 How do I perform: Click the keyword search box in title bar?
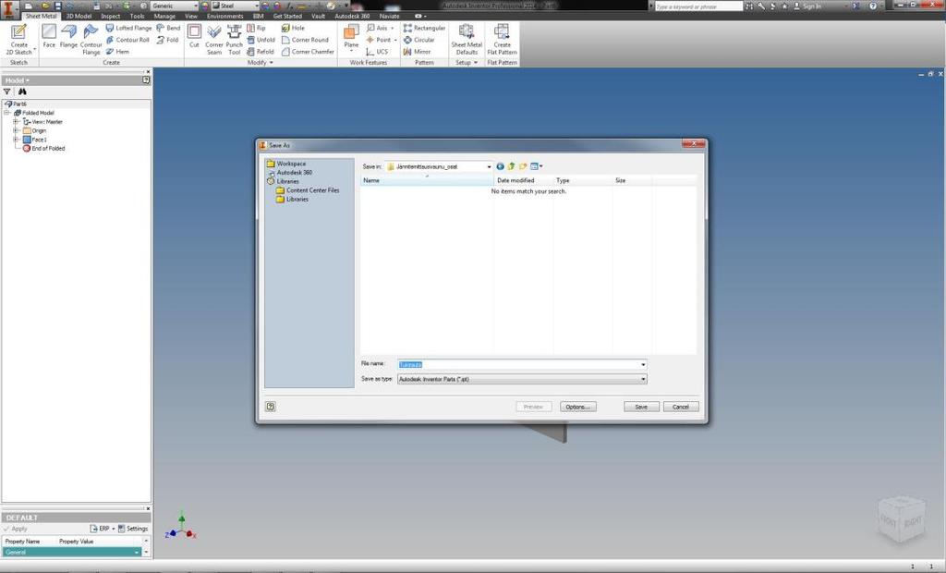pos(698,6)
